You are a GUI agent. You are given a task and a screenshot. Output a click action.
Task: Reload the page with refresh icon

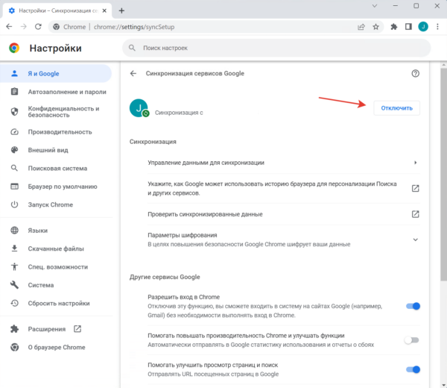coord(38,27)
